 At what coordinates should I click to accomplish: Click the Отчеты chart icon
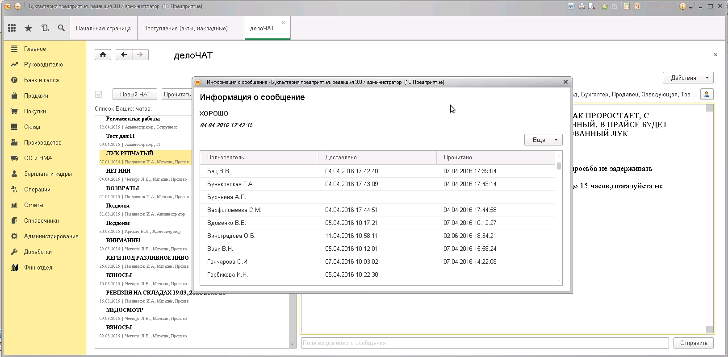(x=14, y=205)
